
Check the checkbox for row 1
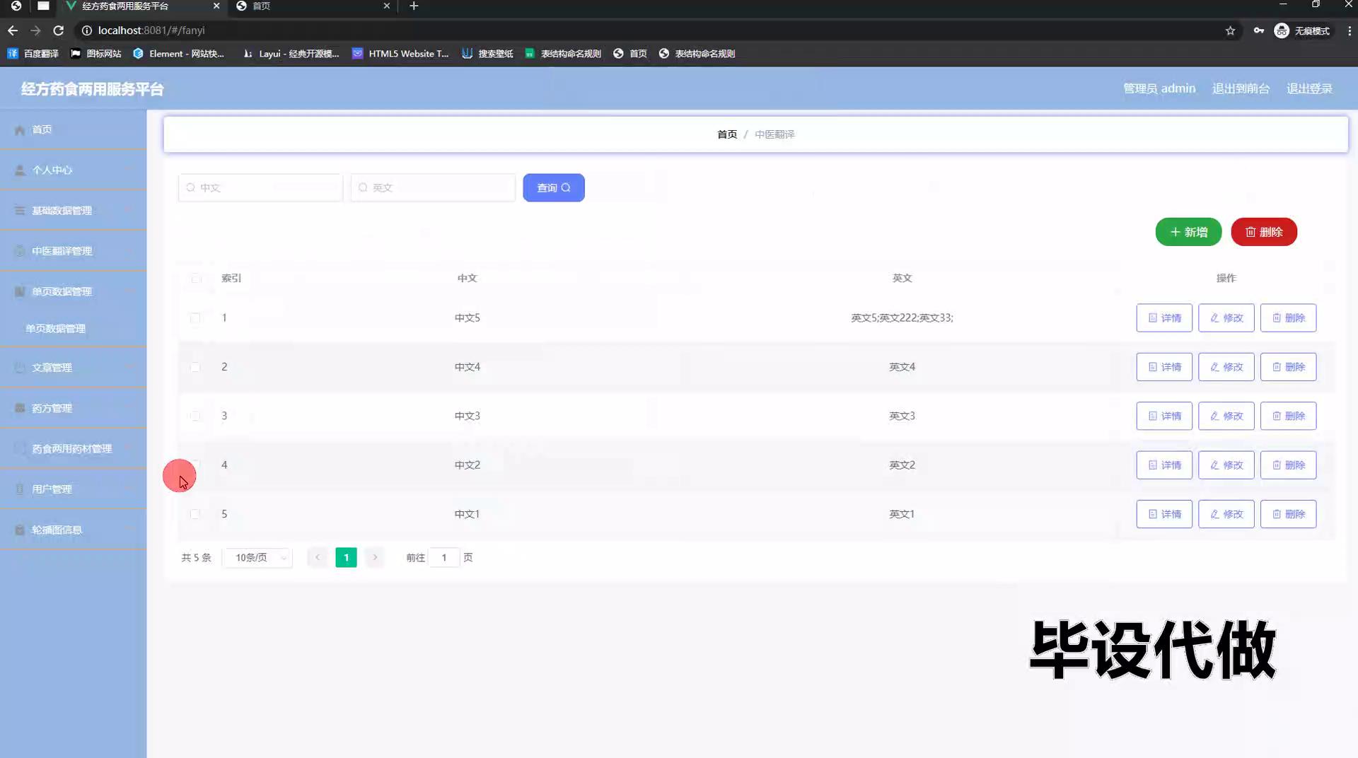(195, 318)
